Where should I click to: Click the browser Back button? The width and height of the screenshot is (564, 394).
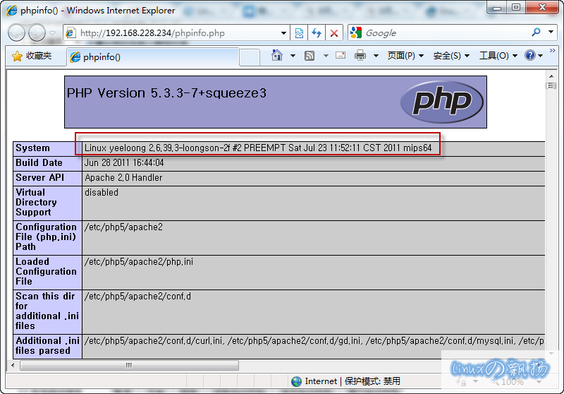coord(17,32)
